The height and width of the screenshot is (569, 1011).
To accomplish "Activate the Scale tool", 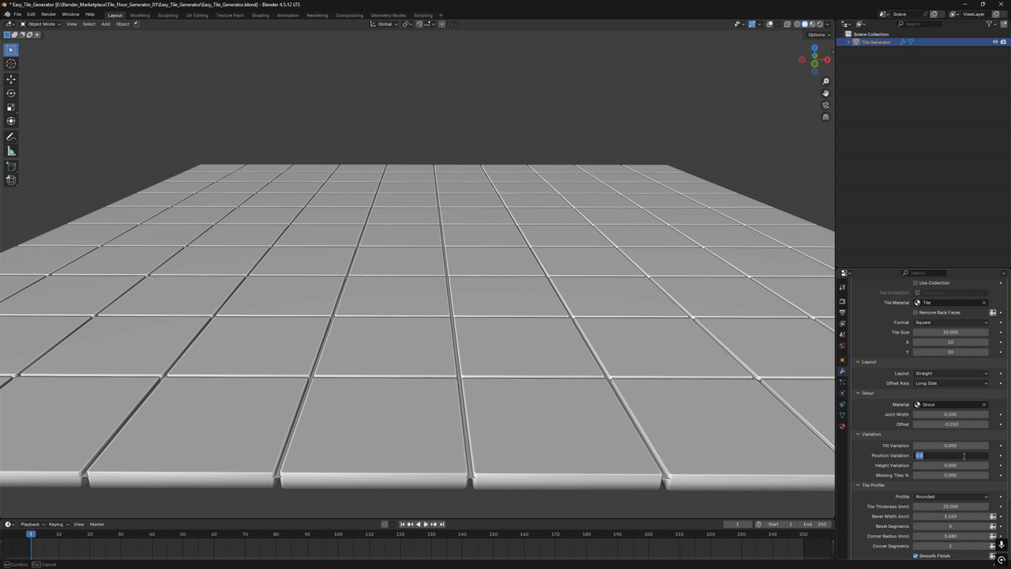I will click(11, 107).
